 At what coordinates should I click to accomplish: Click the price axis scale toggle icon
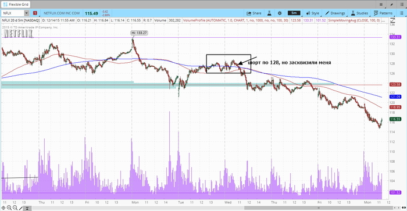coord(392,20)
